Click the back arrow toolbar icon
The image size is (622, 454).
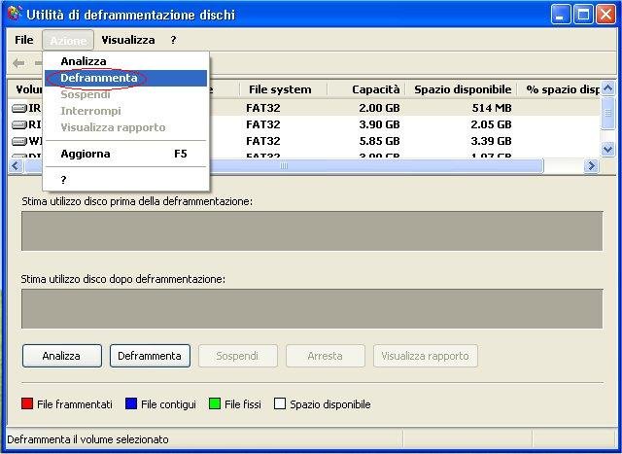click(x=18, y=62)
